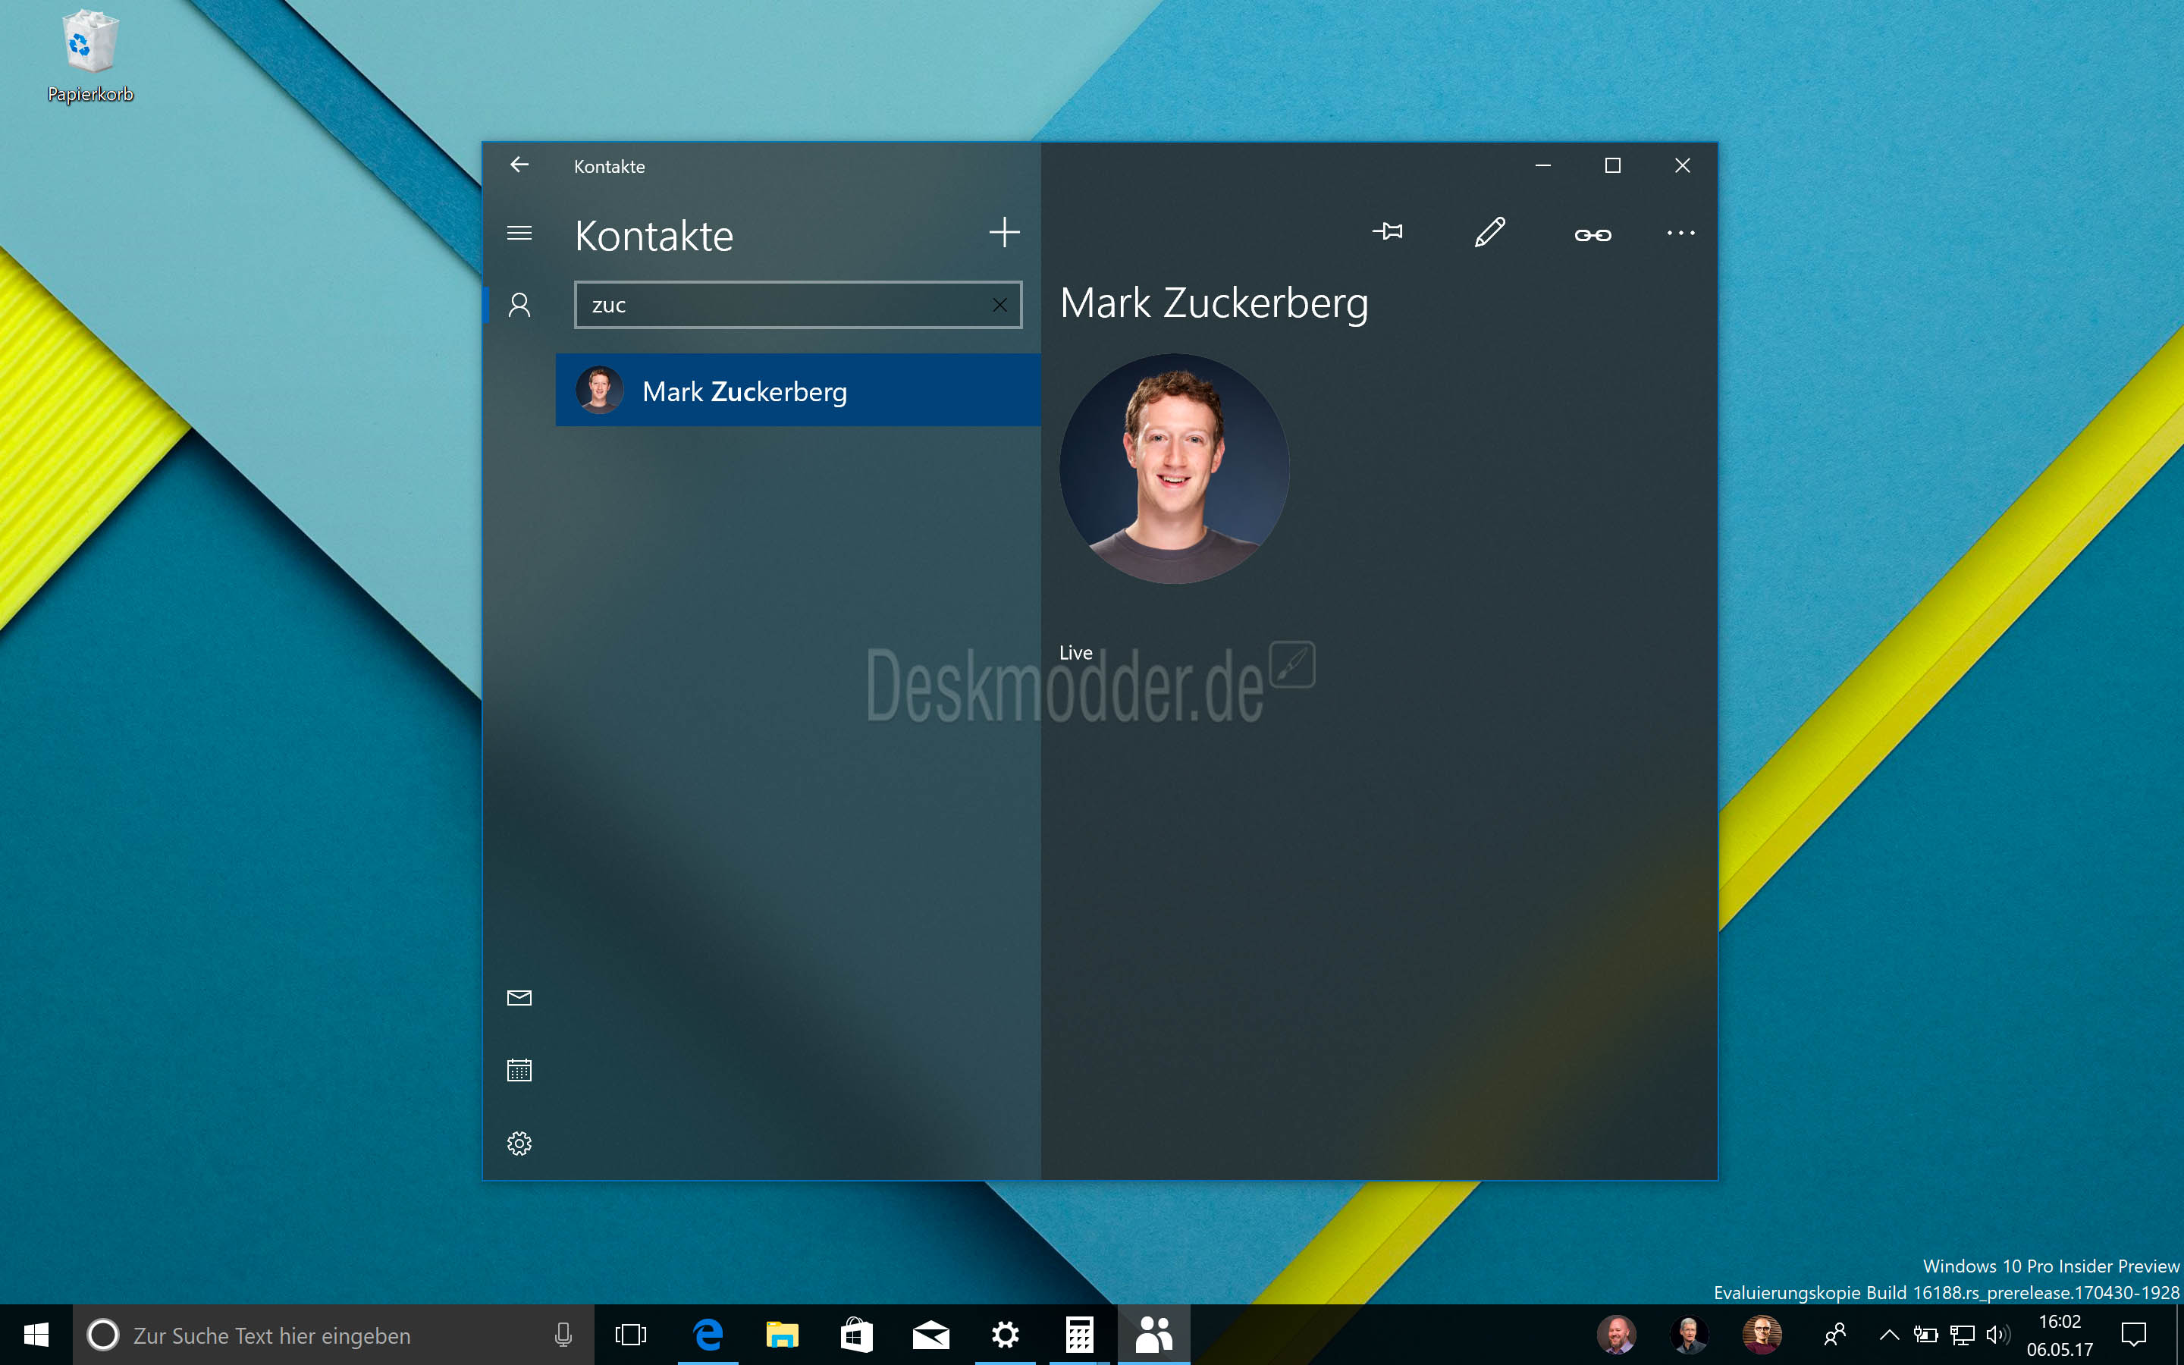The image size is (2184, 1365).
Task: Open the hamburger navigation menu
Action: tap(519, 233)
